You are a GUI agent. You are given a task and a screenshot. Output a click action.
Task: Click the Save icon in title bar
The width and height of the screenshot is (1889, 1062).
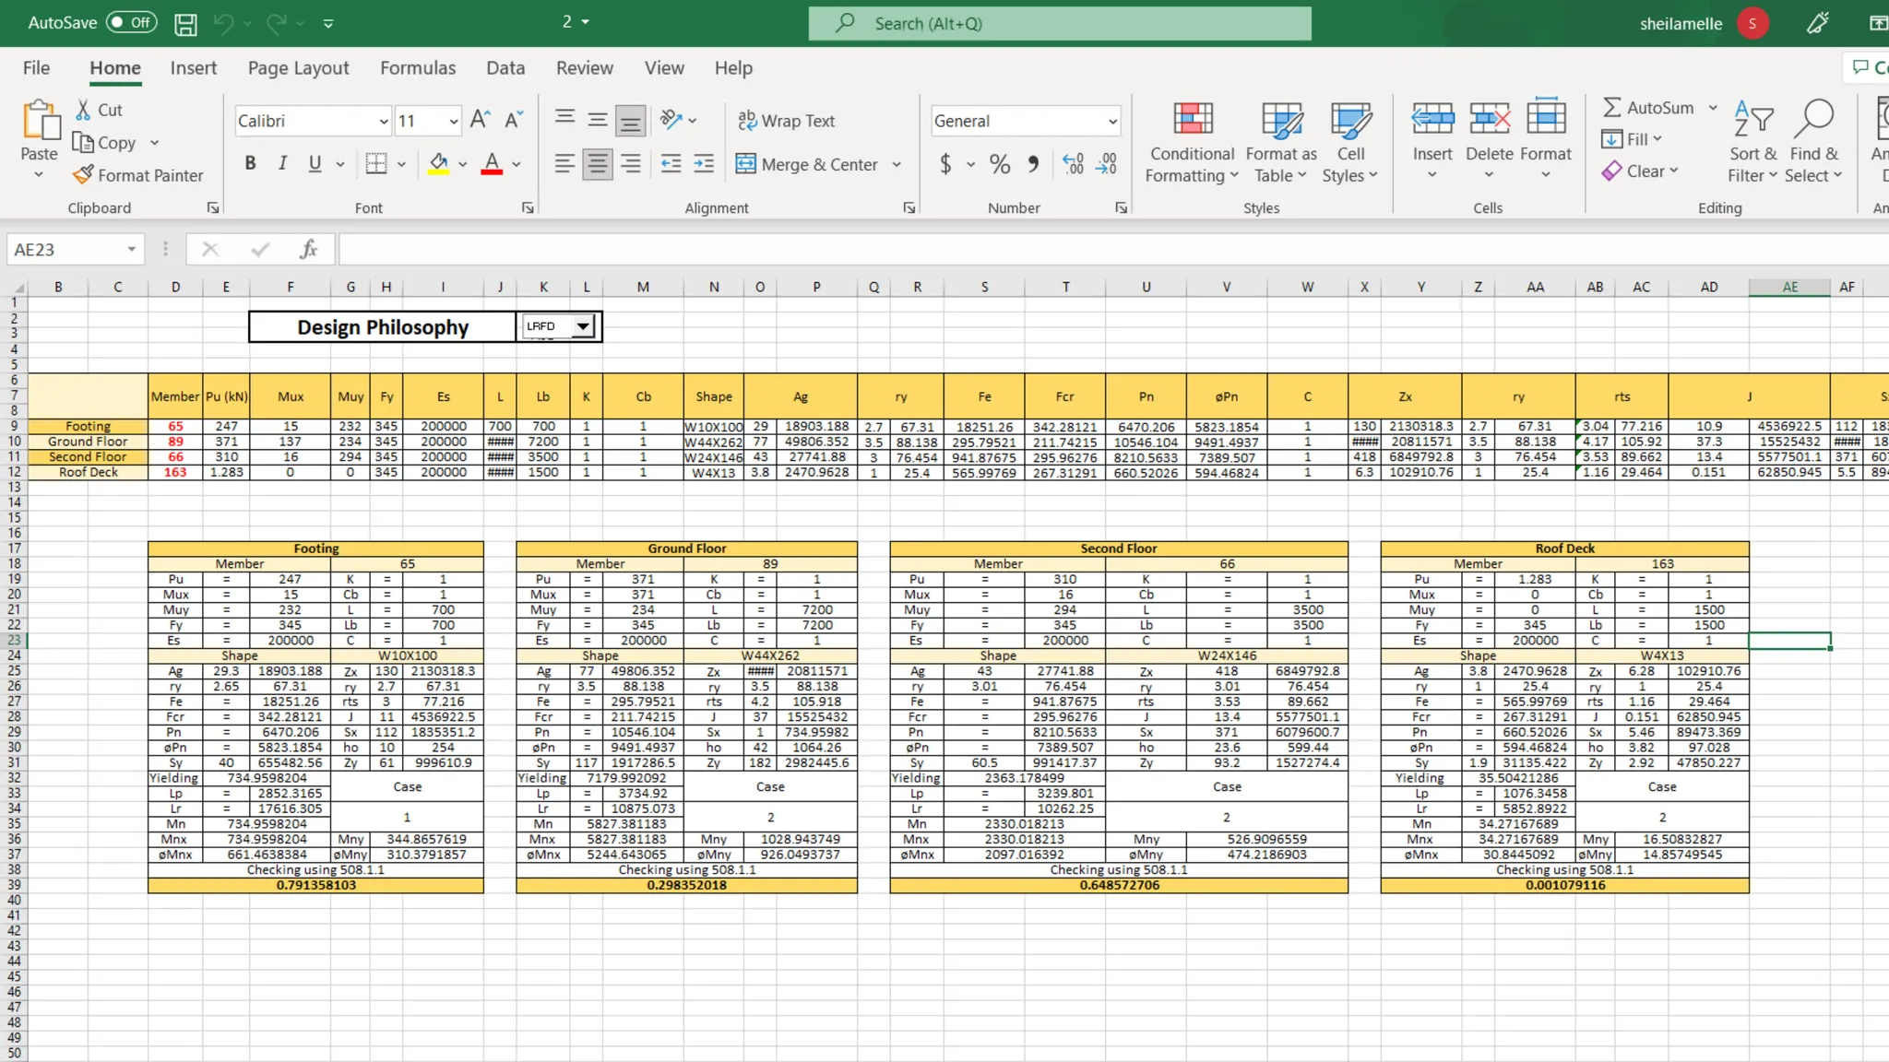(185, 24)
